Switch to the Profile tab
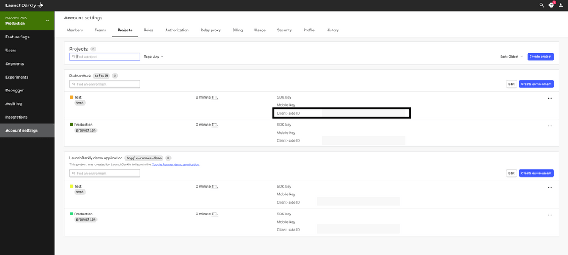The image size is (568, 255). tap(309, 30)
